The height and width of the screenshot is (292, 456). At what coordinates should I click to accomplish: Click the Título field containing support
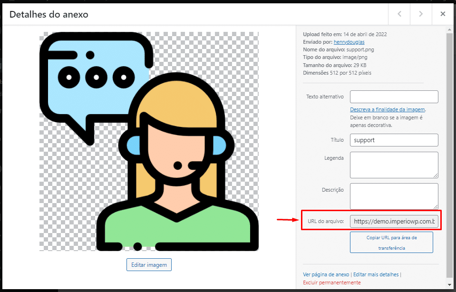click(394, 140)
